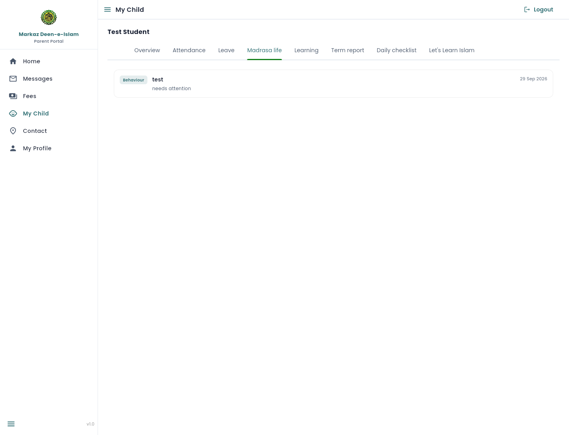
Task: Select My Child sidebar label
Action: [36, 113]
